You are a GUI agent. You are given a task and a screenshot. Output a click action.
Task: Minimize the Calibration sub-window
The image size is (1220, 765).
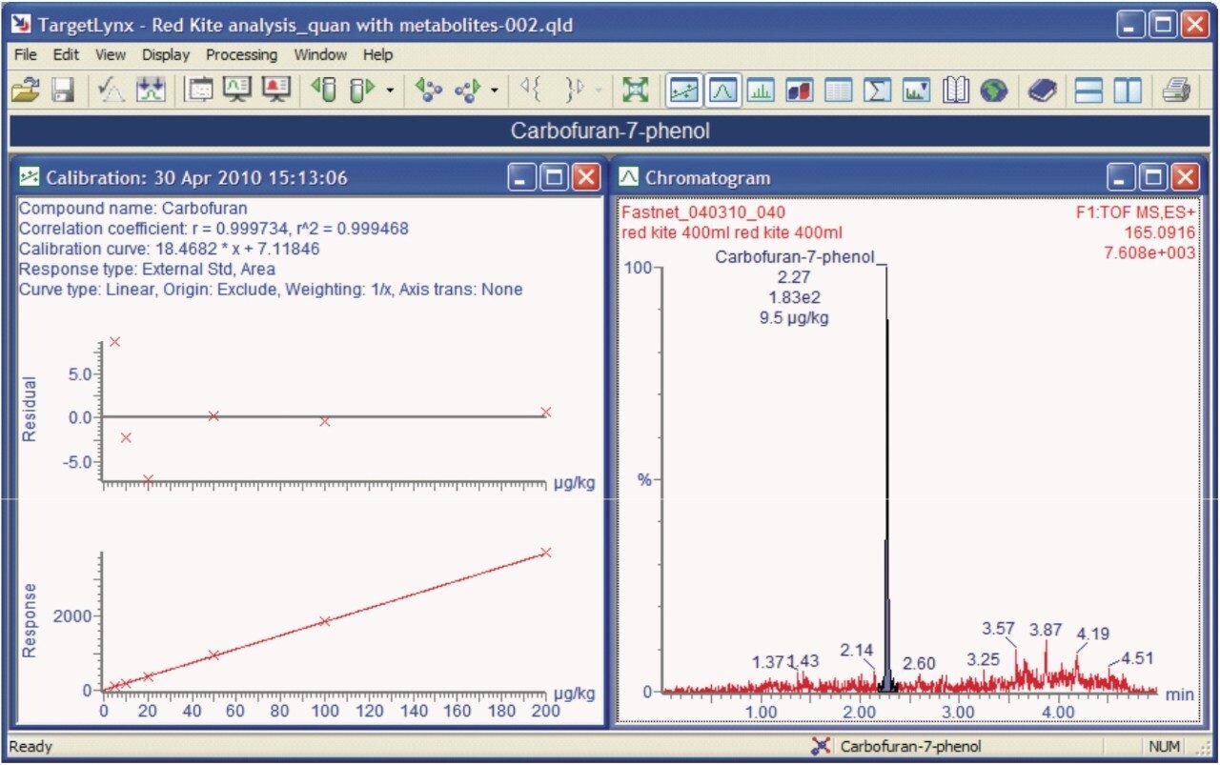click(523, 177)
